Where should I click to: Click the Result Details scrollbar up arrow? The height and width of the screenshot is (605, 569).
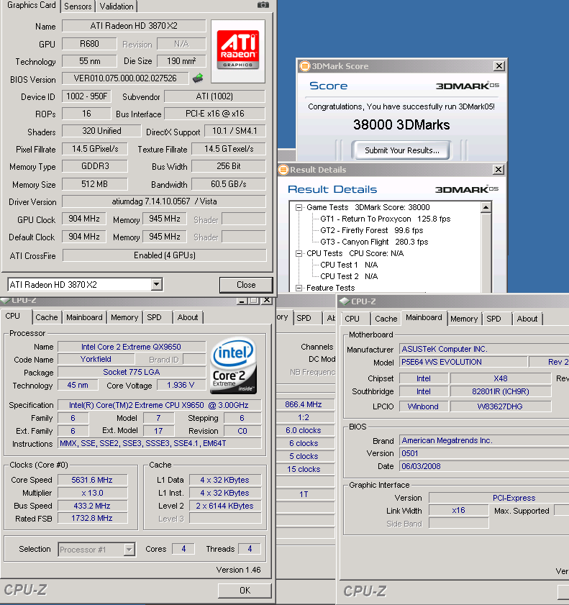[486, 208]
